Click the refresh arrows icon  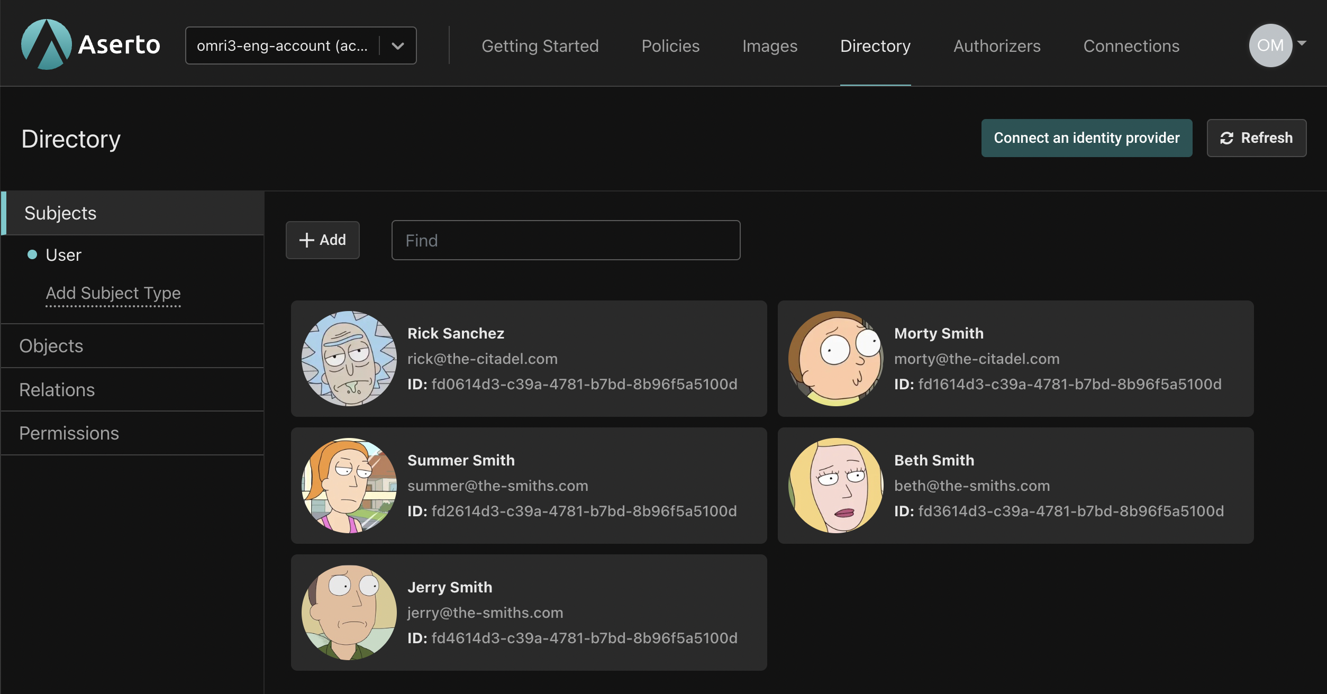[1226, 138]
